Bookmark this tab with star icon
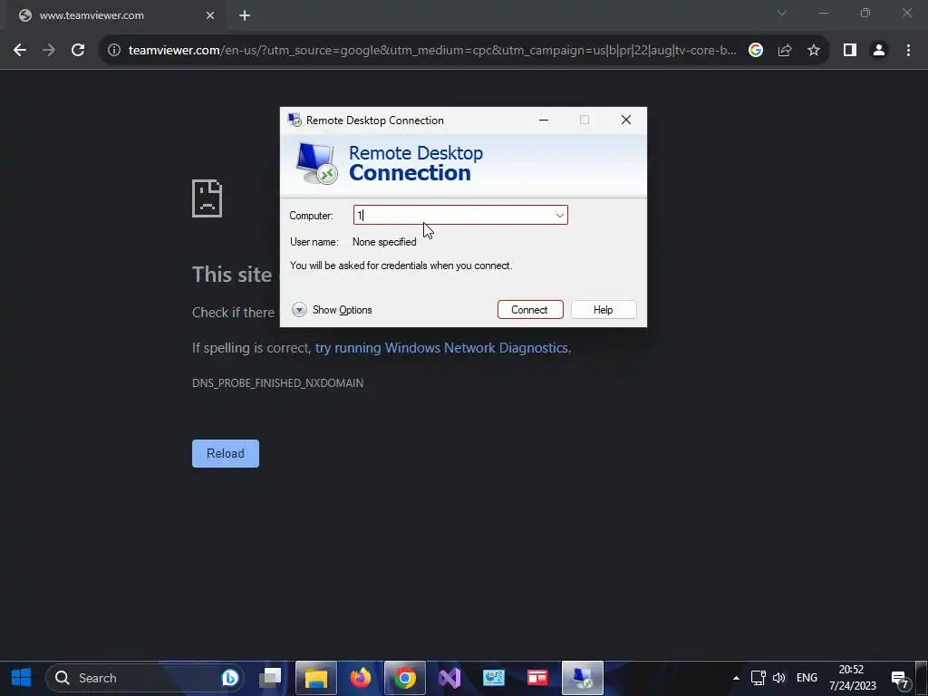928x696 pixels. [x=814, y=51]
